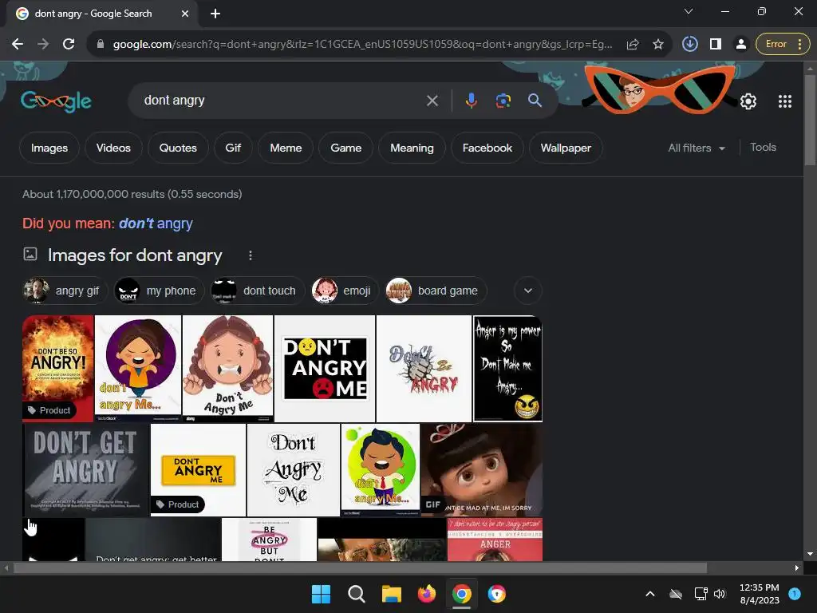Share this page from the address bar
This screenshot has height=613, width=817.
click(633, 45)
